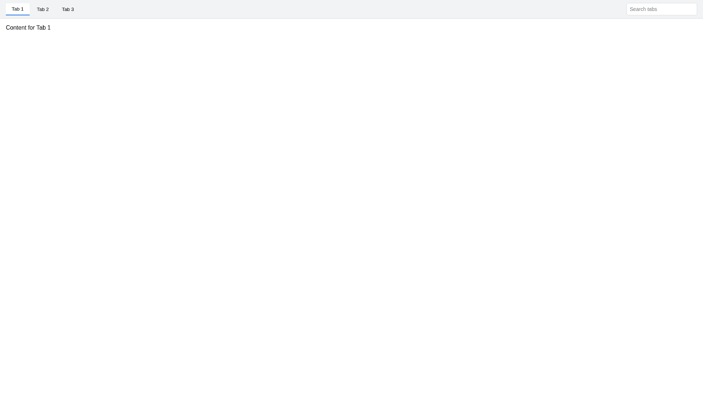
Task: Choose Tab 2 in the tab bar
Action: coord(42,9)
